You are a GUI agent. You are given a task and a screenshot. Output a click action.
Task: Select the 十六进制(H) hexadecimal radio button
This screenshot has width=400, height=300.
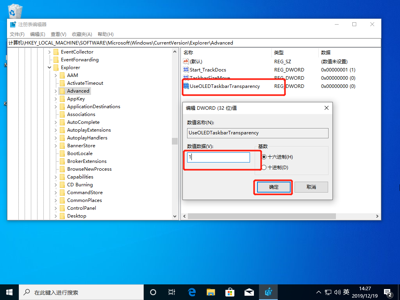(x=264, y=157)
